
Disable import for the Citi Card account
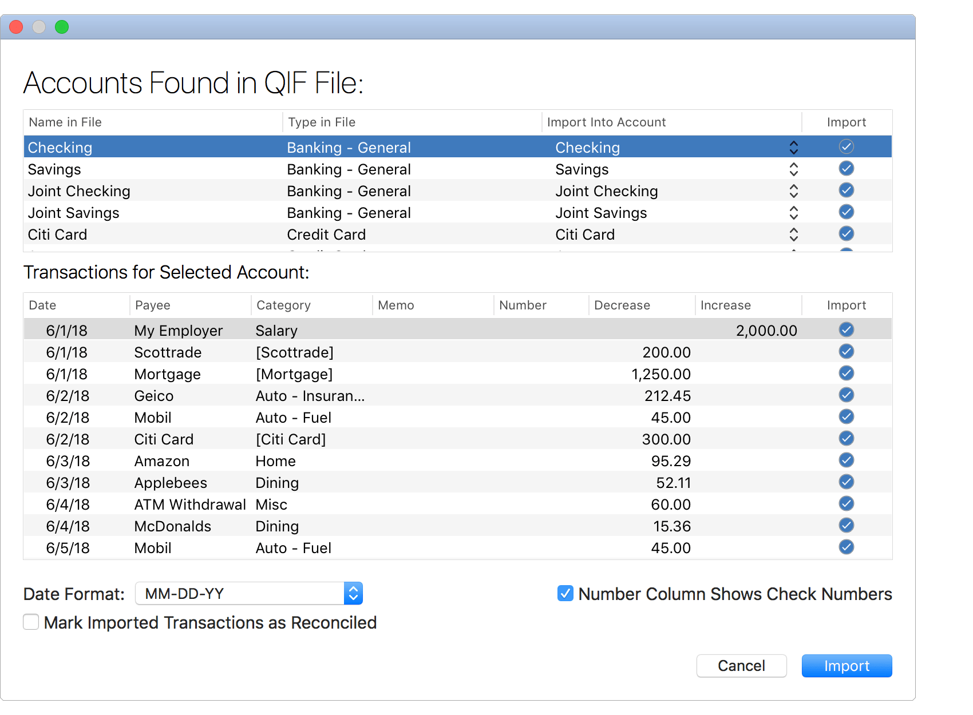[846, 233]
